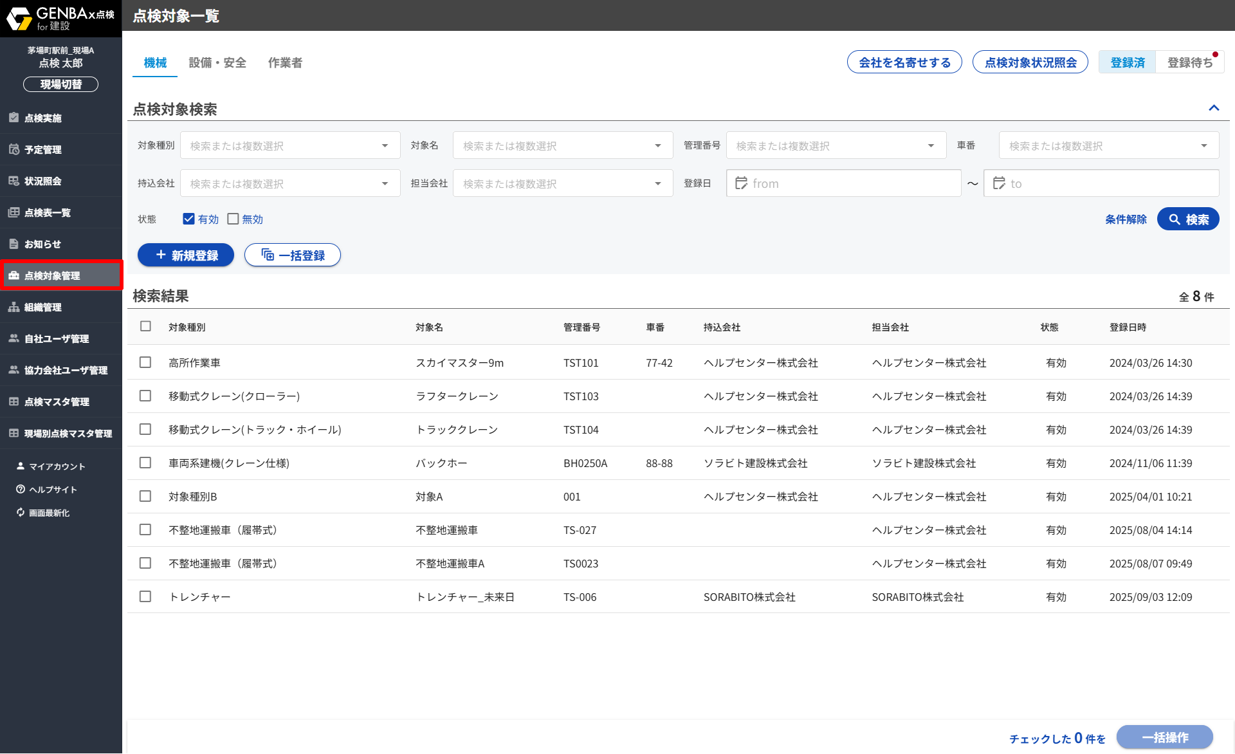Expand the 対象種別 dropdown

coord(385,145)
